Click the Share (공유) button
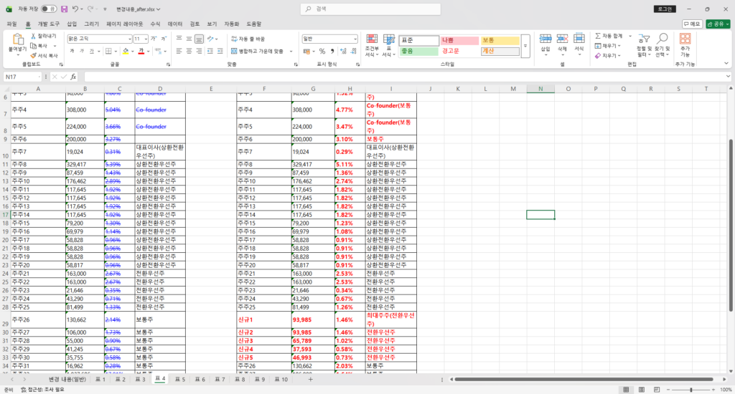 coord(718,24)
